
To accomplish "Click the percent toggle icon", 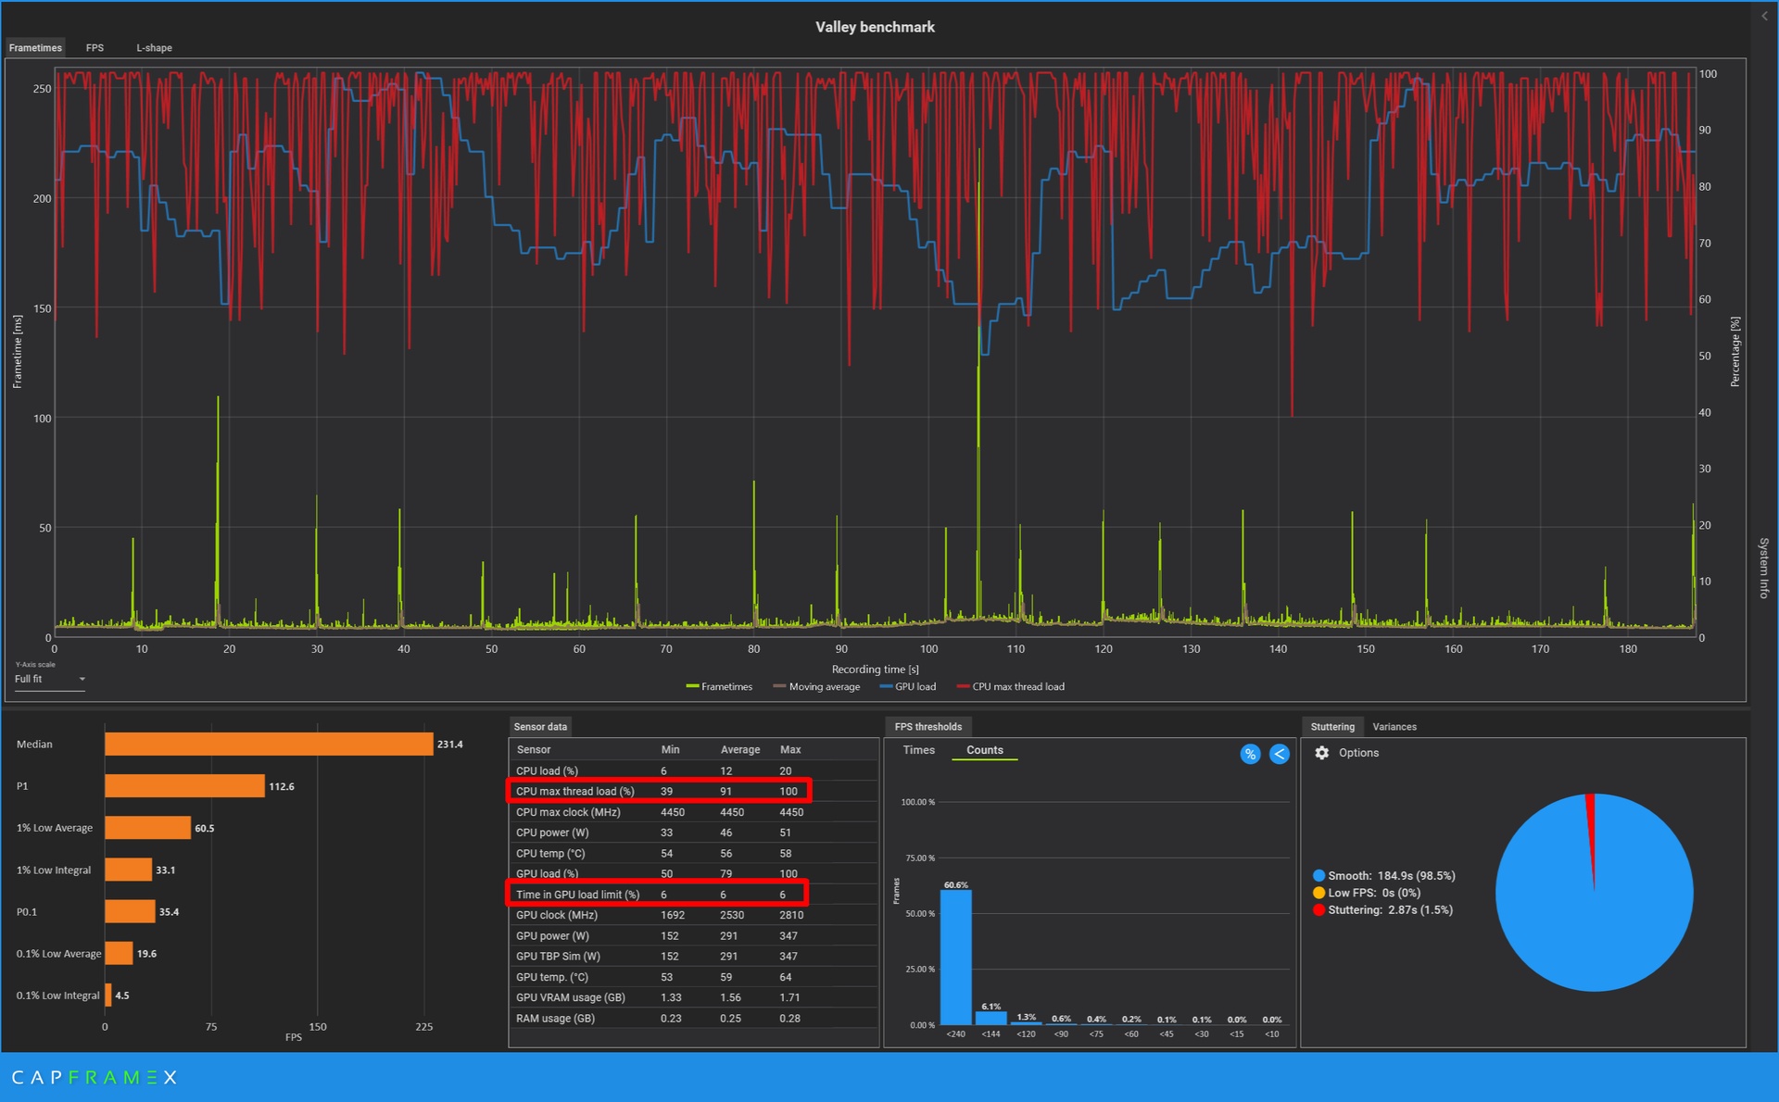I will click(x=1250, y=754).
